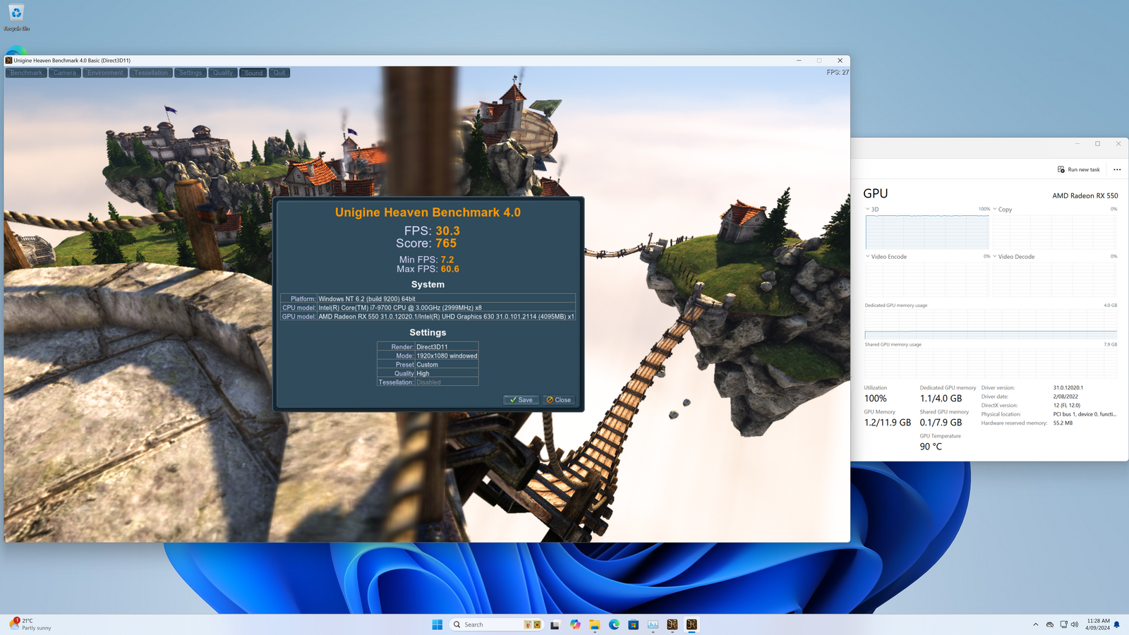Open the clock showing 11:28 AM

coord(1098,624)
